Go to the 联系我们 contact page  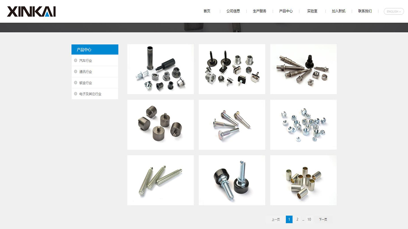point(364,11)
